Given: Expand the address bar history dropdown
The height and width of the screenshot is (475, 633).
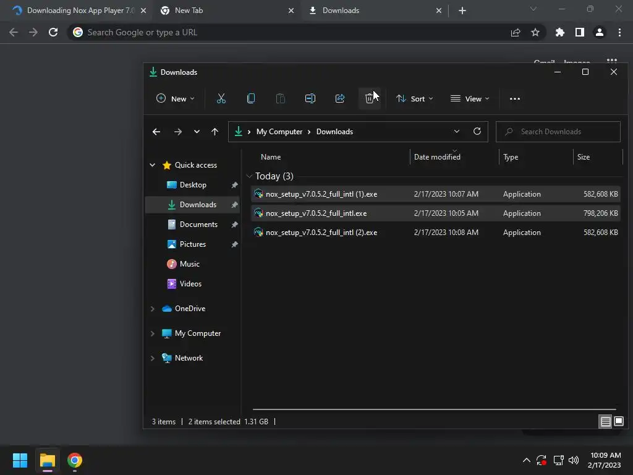Looking at the screenshot, I should 457,131.
